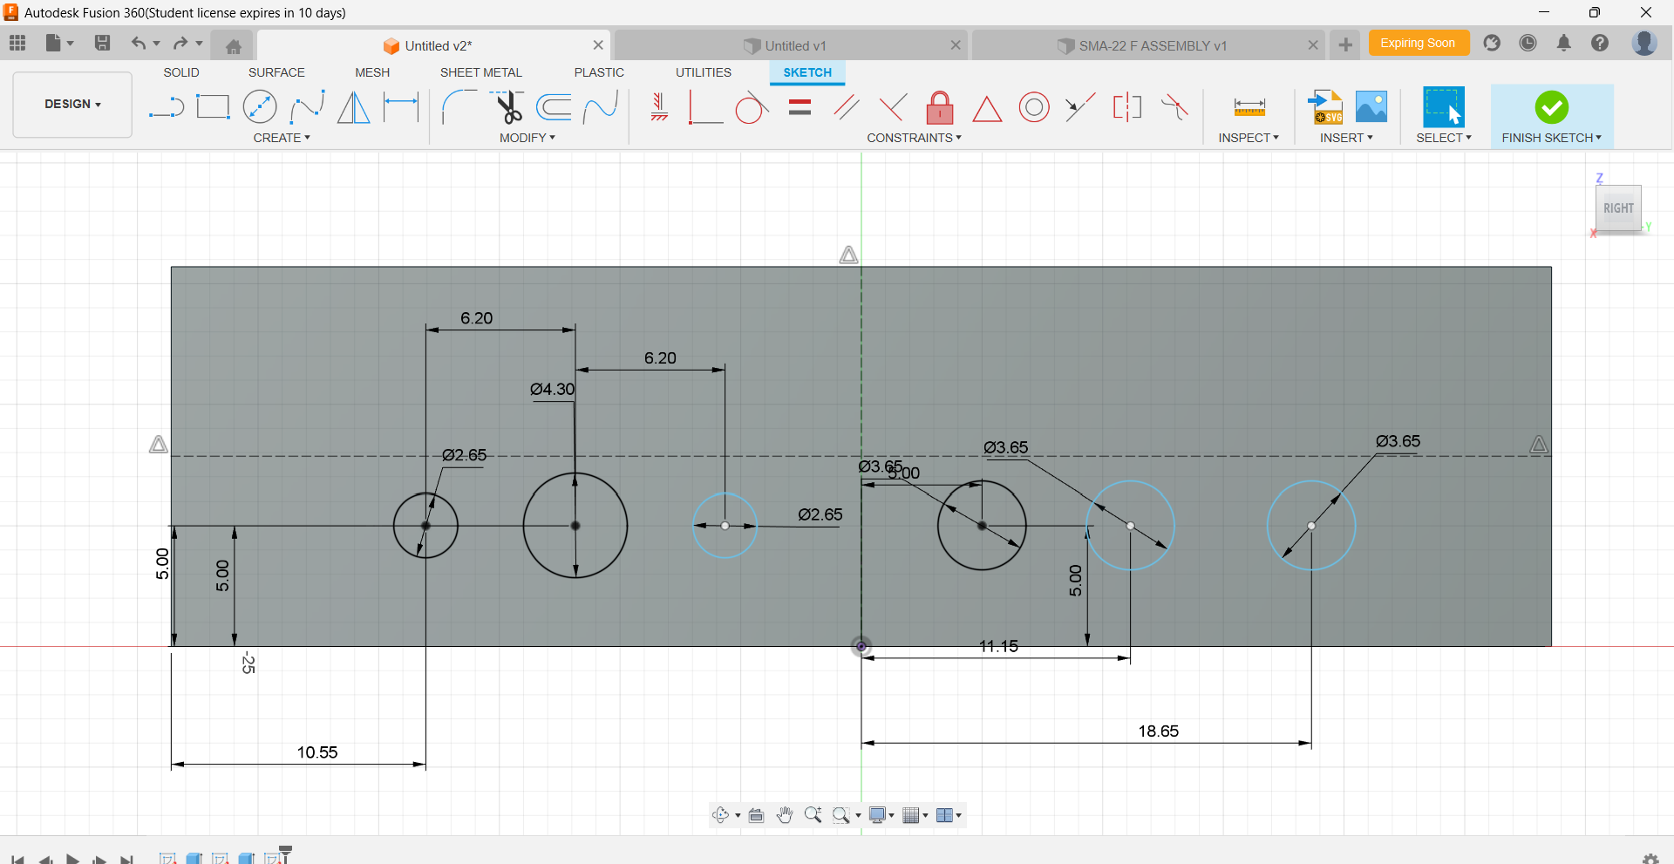Open the DESIGN workspace dropdown
The image size is (1674, 864).
point(72,105)
